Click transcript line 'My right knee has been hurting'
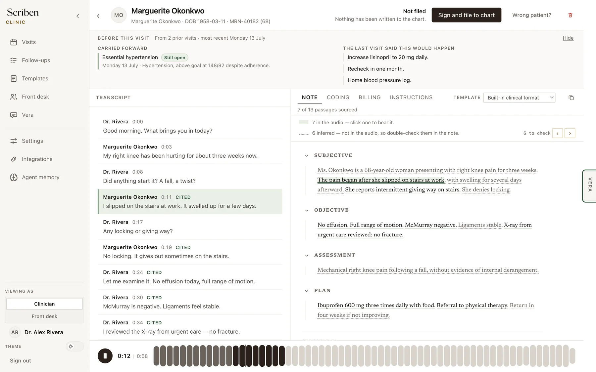 (x=190, y=151)
